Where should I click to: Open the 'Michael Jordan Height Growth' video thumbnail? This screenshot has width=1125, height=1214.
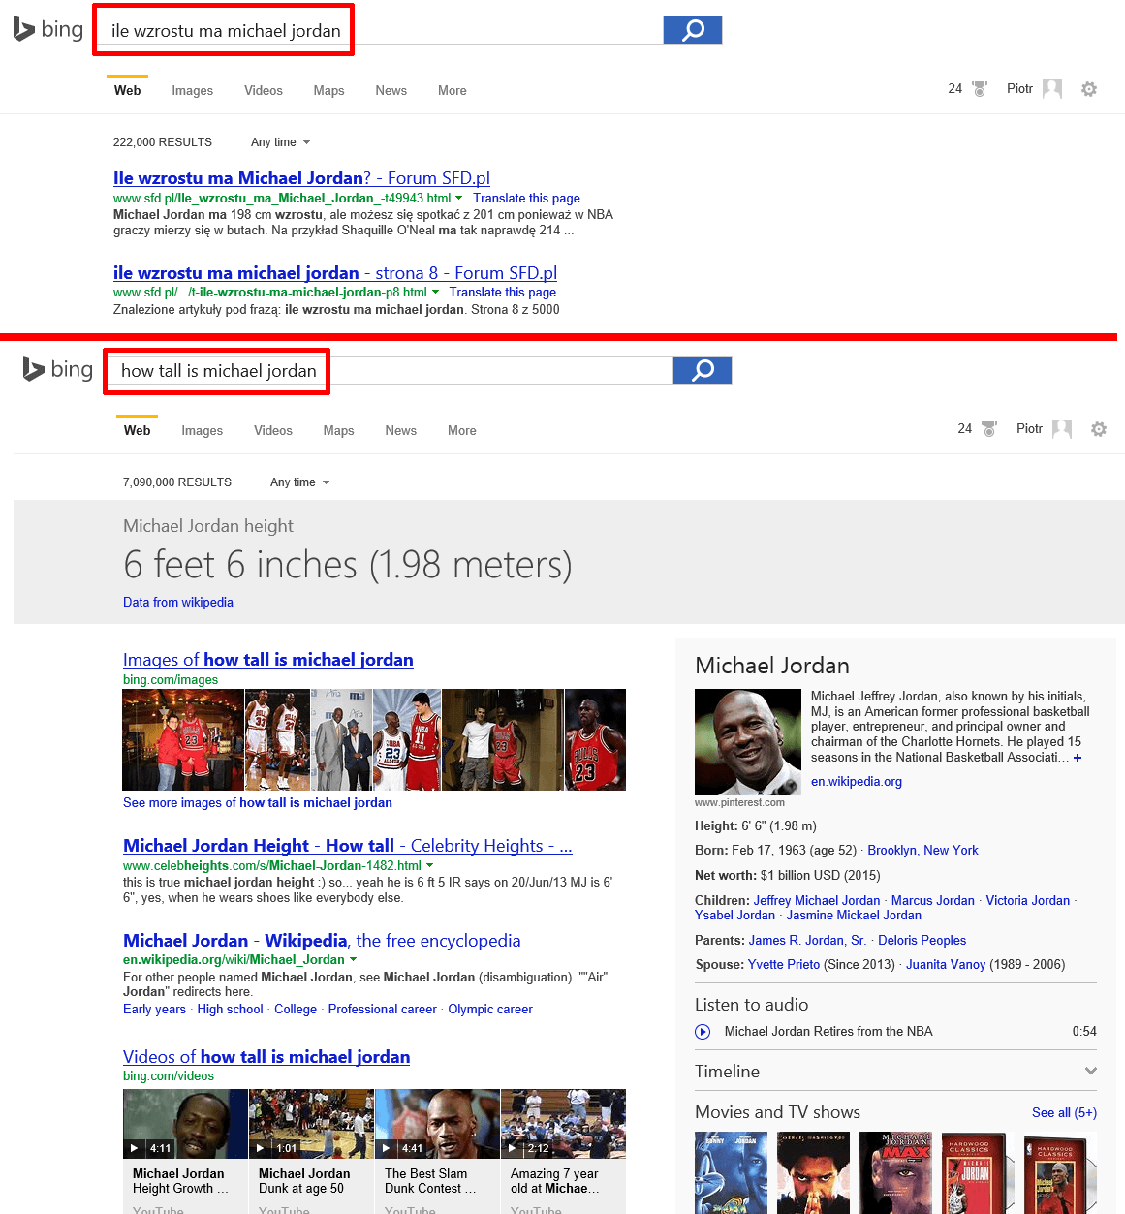click(x=185, y=1124)
